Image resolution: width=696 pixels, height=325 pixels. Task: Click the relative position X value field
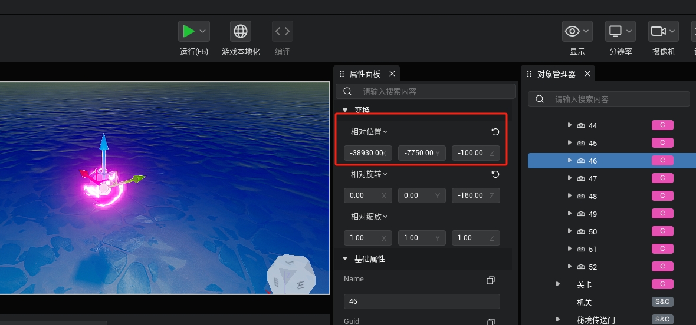coord(367,153)
